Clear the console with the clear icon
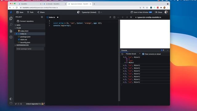Image resolution: width=197 pixels, height=111 pixels. coord(122,54)
